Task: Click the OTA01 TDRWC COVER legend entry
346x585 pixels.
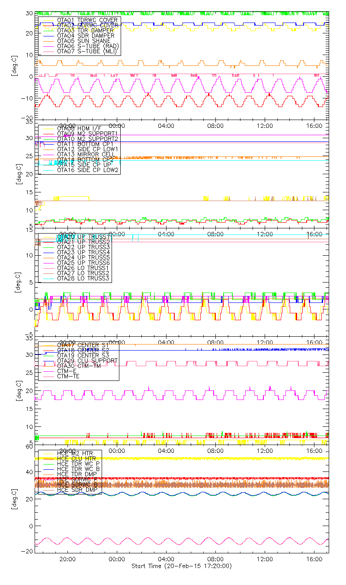Action: (x=87, y=20)
